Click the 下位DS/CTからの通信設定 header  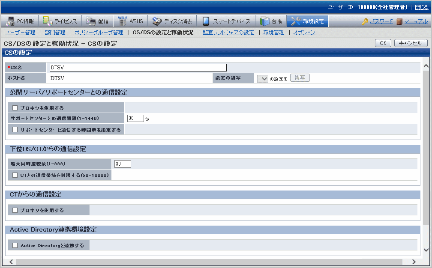coord(213,149)
